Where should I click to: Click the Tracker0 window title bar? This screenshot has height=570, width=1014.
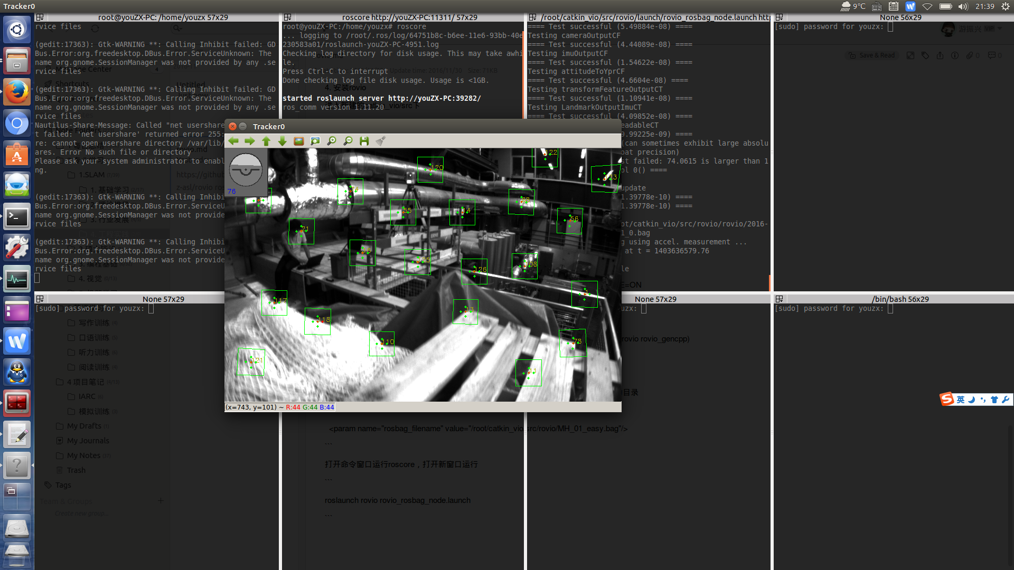422,127
